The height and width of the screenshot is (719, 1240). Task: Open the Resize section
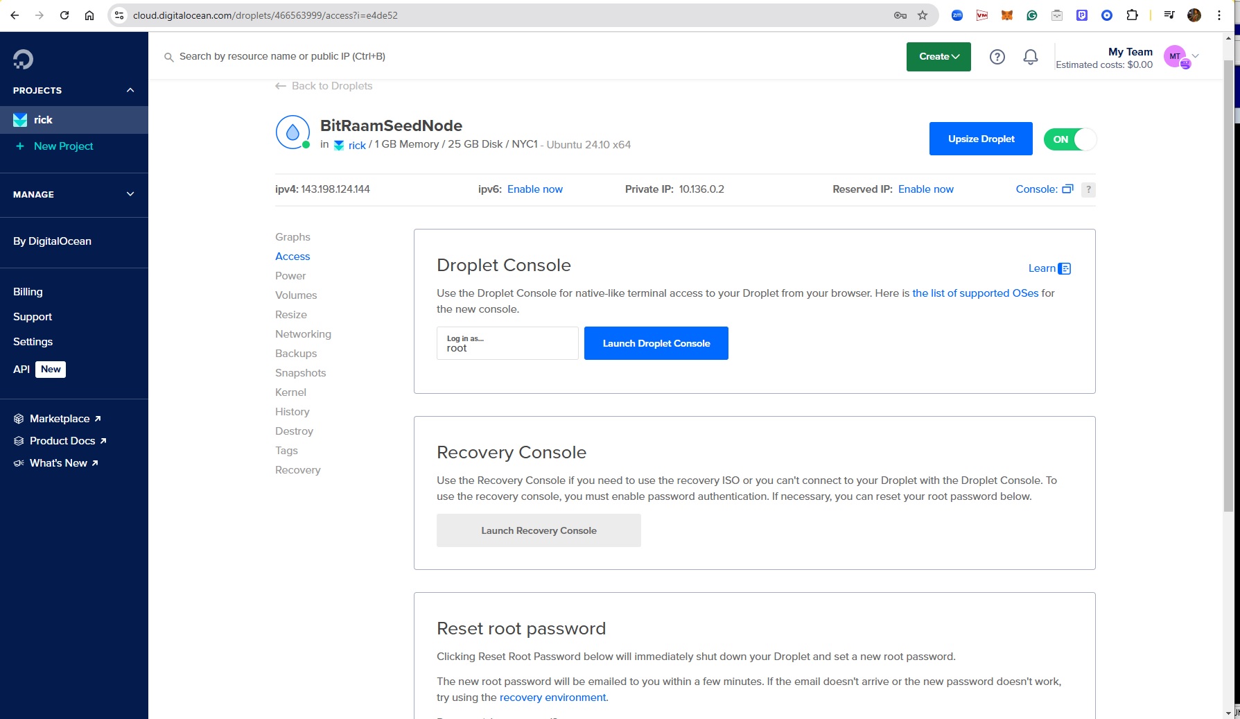pyautogui.click(x=291, y=315)
